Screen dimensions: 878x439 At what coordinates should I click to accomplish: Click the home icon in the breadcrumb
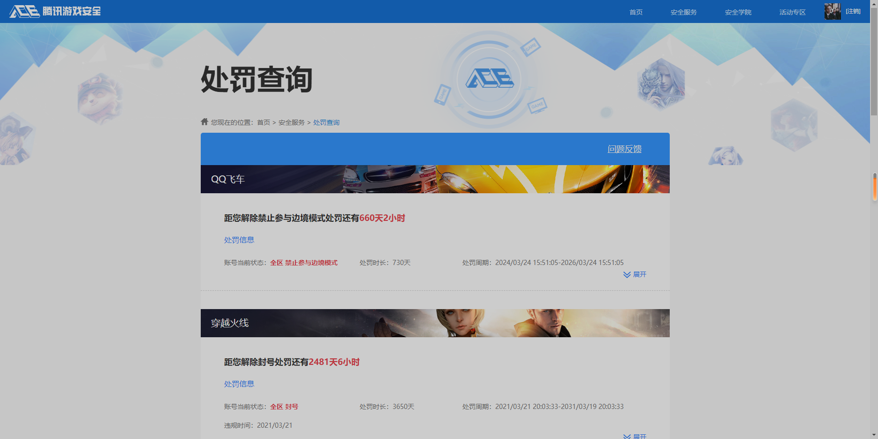tap(204, 121)
